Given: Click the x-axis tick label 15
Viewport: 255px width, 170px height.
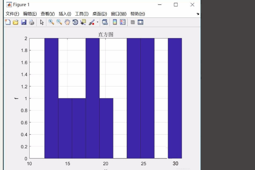Looking at the screenshot, I should [x=68, y=164].
